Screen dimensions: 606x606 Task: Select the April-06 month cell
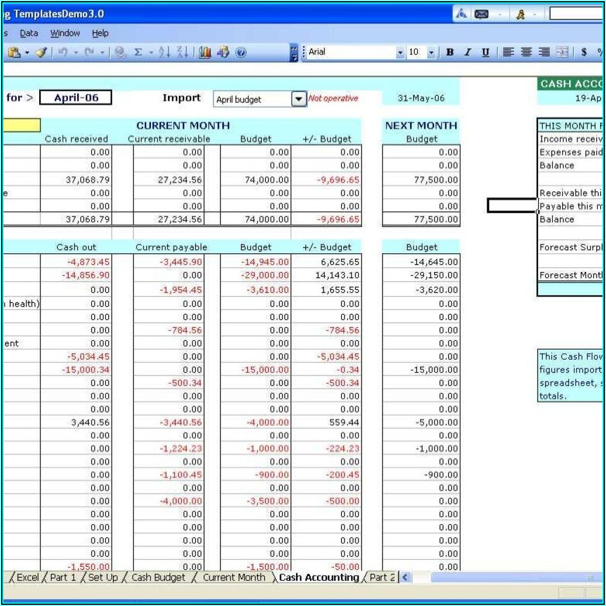point(75,98)
